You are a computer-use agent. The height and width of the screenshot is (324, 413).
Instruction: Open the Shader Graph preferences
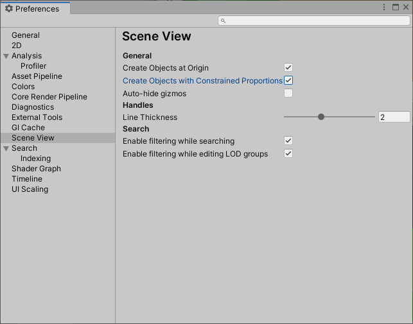point(36,169)
